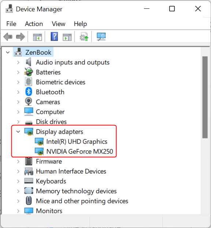Expand the Audio inputs and outputs category
The image size is (211, 228).
[18, 63]
